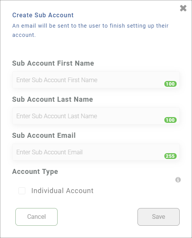Click the Individual Account label text

pyautogui.click(x=62, y=191)
